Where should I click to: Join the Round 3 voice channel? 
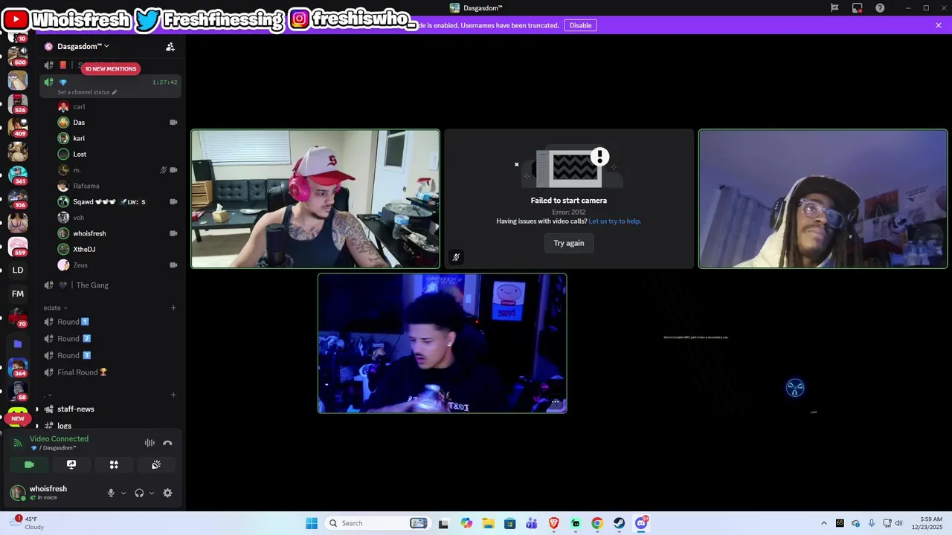pyautogui.click(x=110, y=355)
